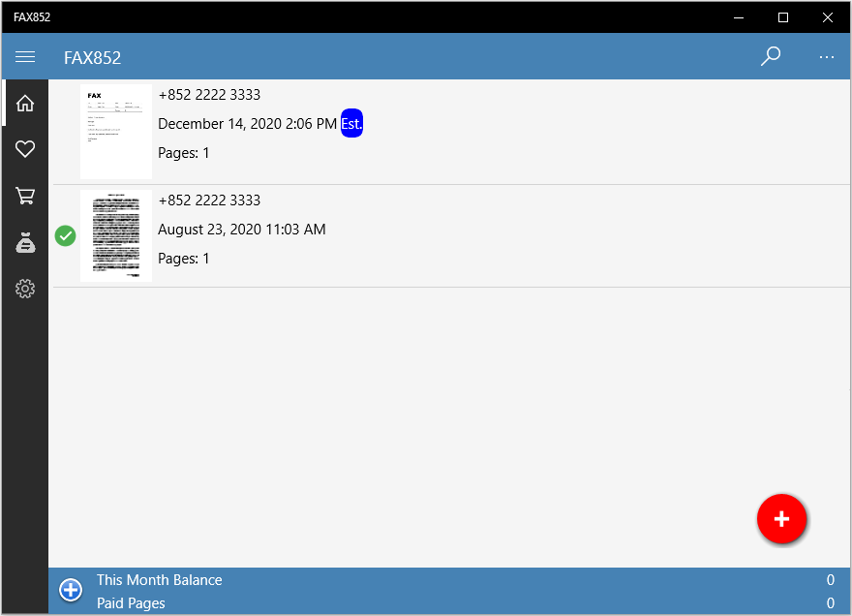Click the blue Est. badge
The height and width of the screenshot is (616, 852).
click(351, 123)
